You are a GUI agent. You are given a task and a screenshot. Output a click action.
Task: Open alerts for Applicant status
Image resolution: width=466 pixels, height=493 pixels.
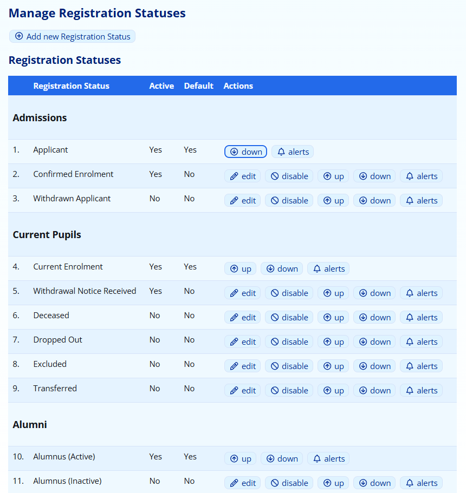[293, 152]
